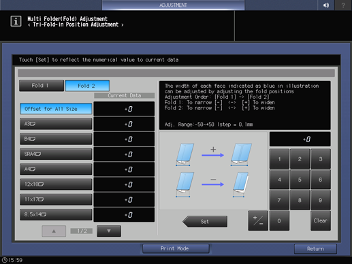Click the page up arrow button

pyautogui.click(x=54, y=231)
